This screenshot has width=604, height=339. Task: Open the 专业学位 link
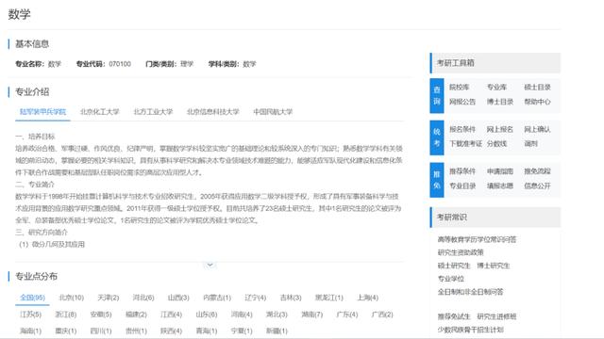coord(451,279)
